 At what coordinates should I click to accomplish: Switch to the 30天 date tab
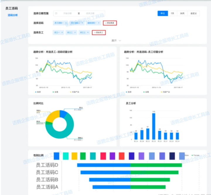tap(182, 13)
